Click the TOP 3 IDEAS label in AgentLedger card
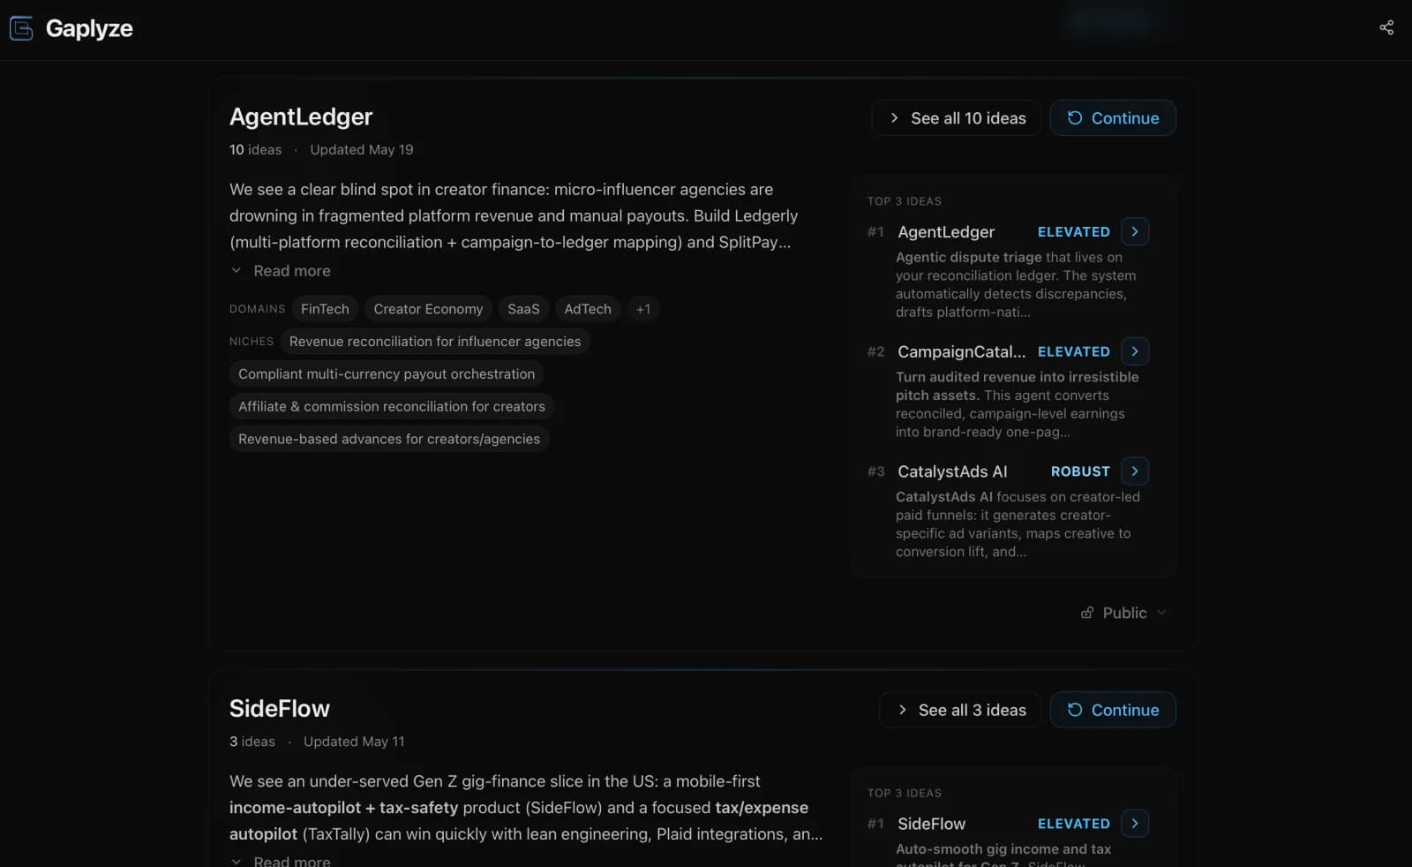1412x867 pixels. (x=905, y=201)
